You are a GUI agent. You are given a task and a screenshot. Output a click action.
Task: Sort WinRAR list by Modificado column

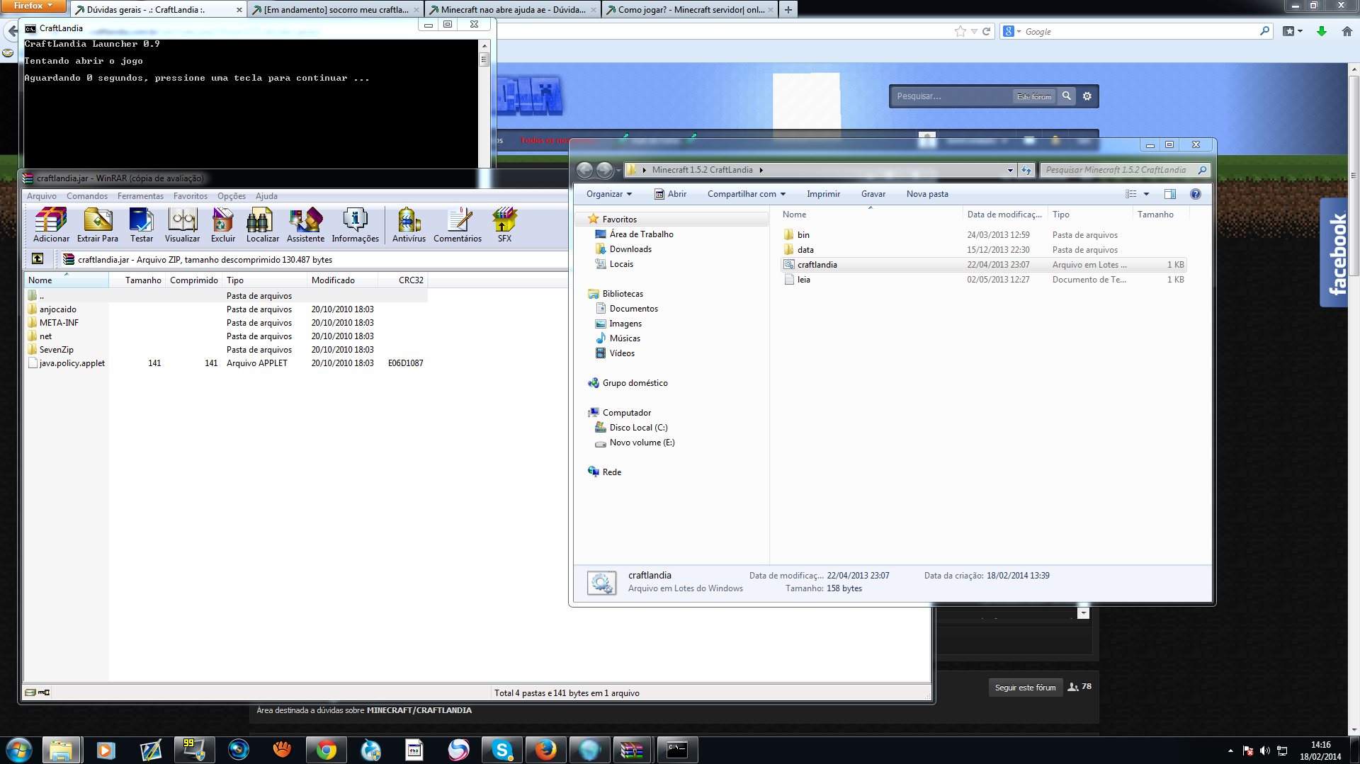point(343,280)
